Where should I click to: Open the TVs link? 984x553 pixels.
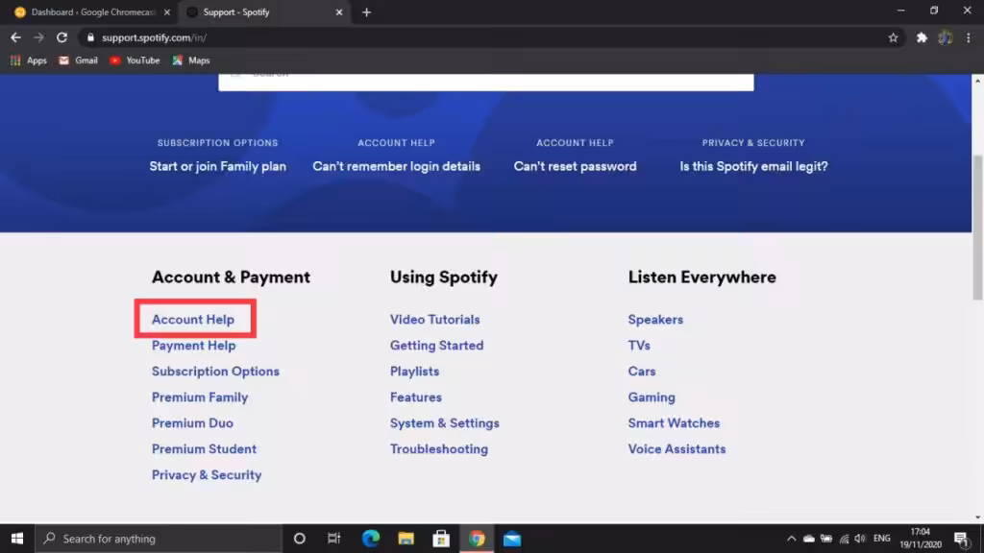[639, 346]
